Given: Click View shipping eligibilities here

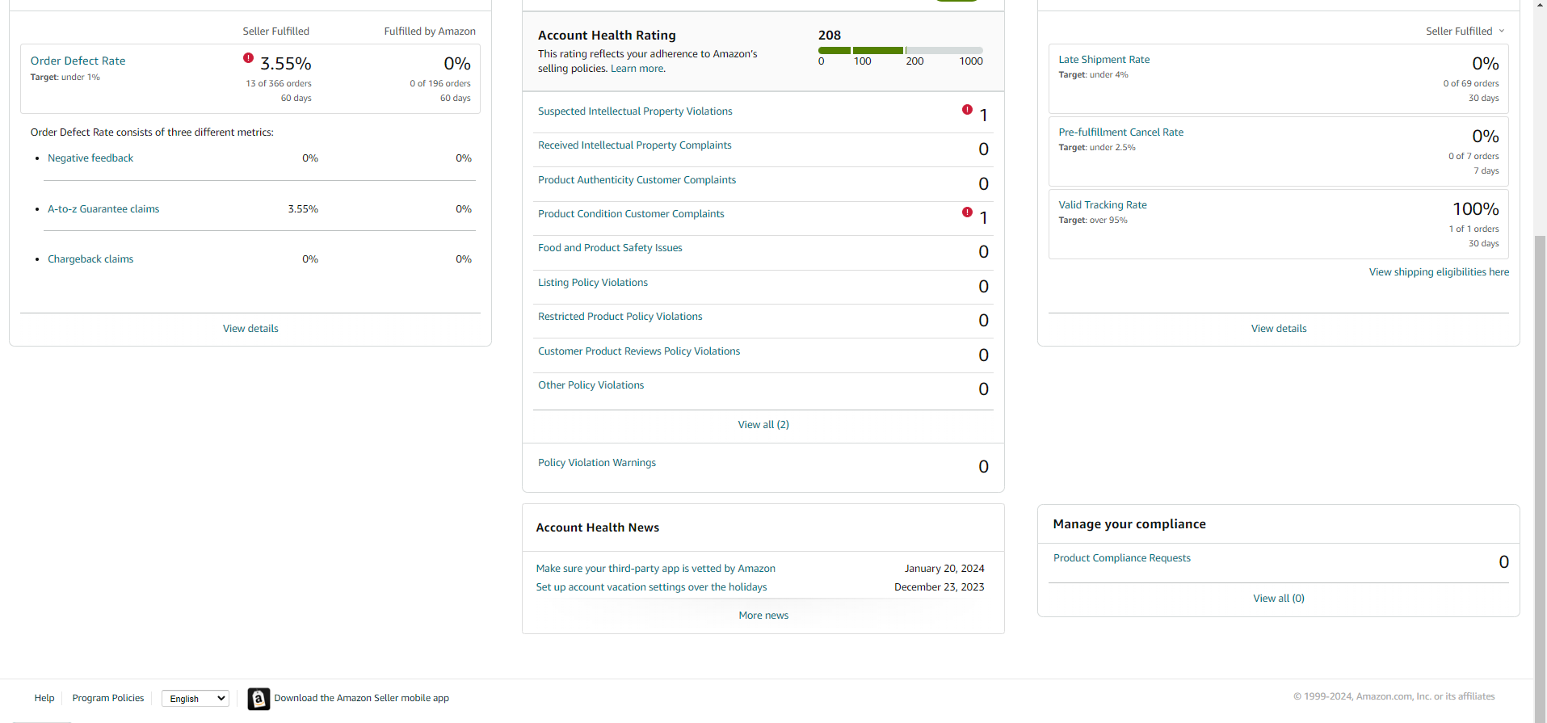Looking at the screenshot, I should tap(1439, 272).
